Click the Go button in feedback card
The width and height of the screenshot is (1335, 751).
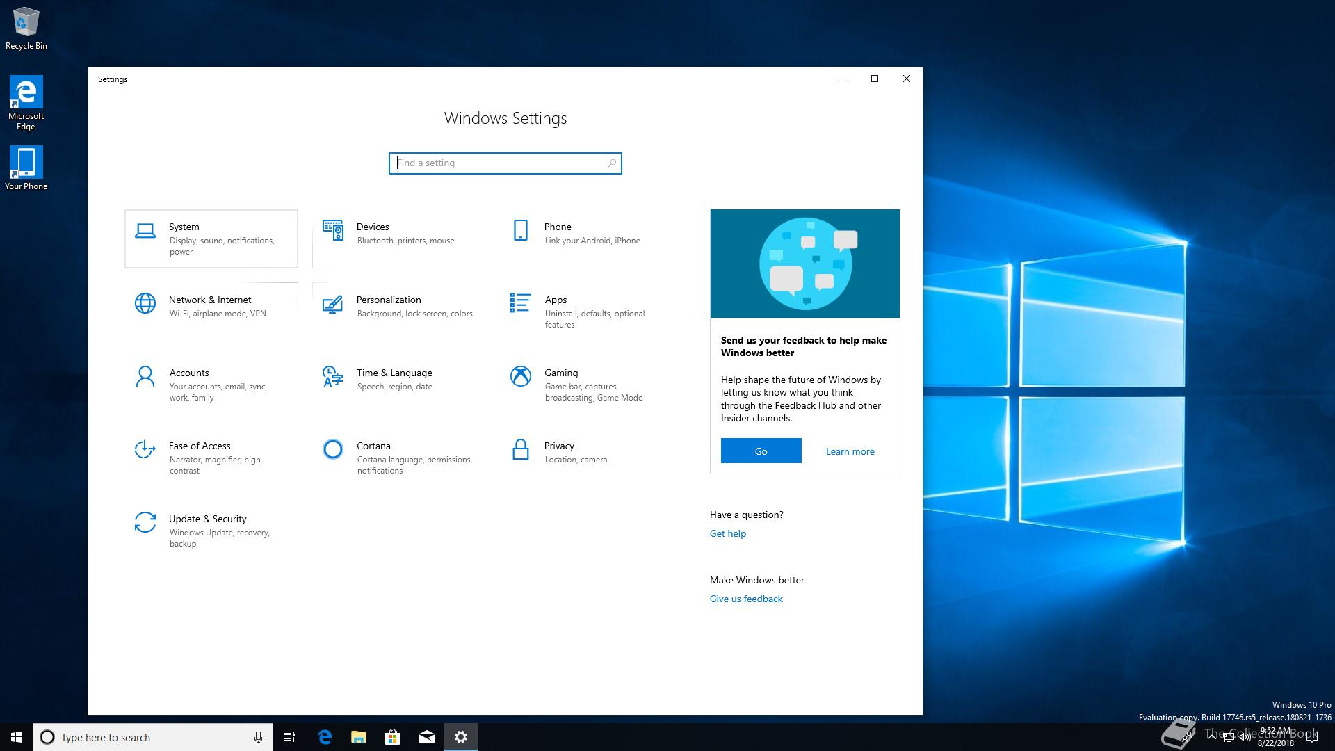pos(761,451)
